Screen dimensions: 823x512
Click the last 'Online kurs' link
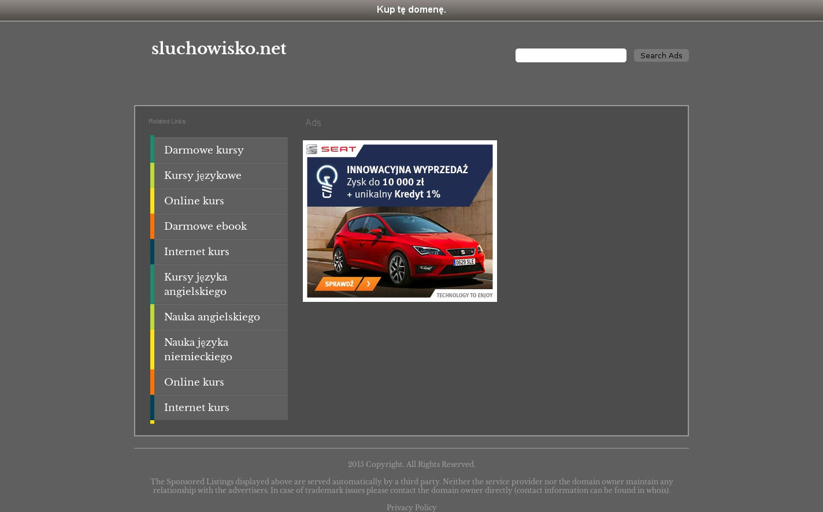[194, 382]
